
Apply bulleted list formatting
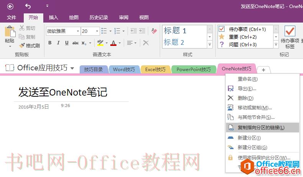[104, 31]
